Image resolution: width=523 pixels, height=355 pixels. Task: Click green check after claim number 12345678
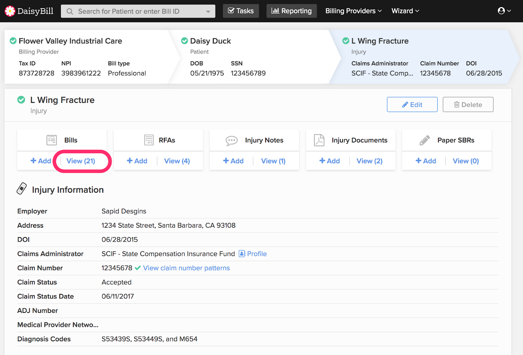click(x=138, y=268)
